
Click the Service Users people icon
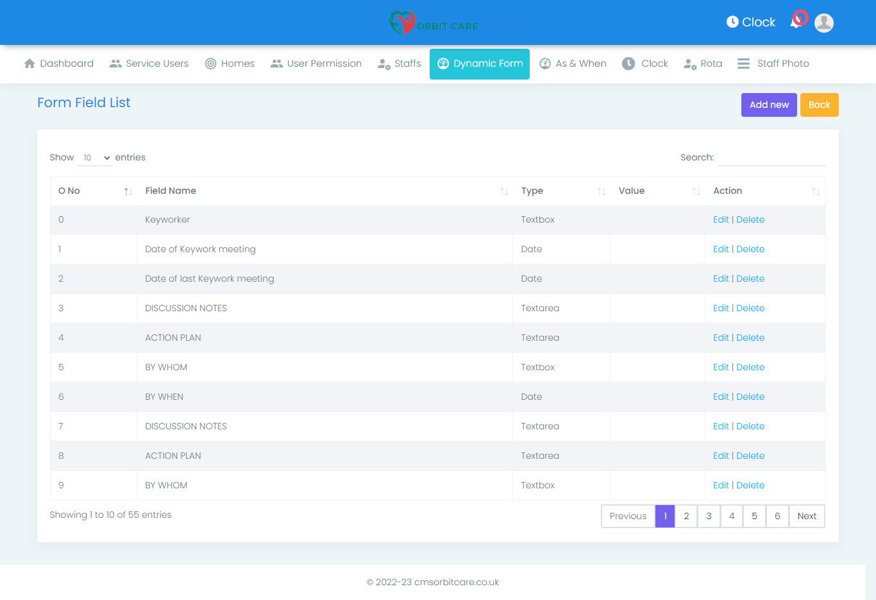tap(116, 63)
